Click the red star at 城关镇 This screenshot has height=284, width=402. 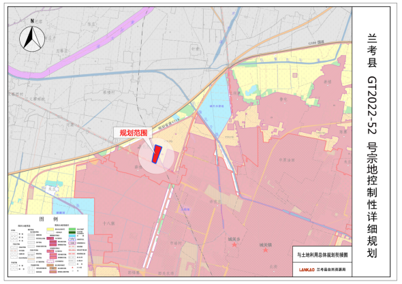pyautogui.click(x=266, y=250)
